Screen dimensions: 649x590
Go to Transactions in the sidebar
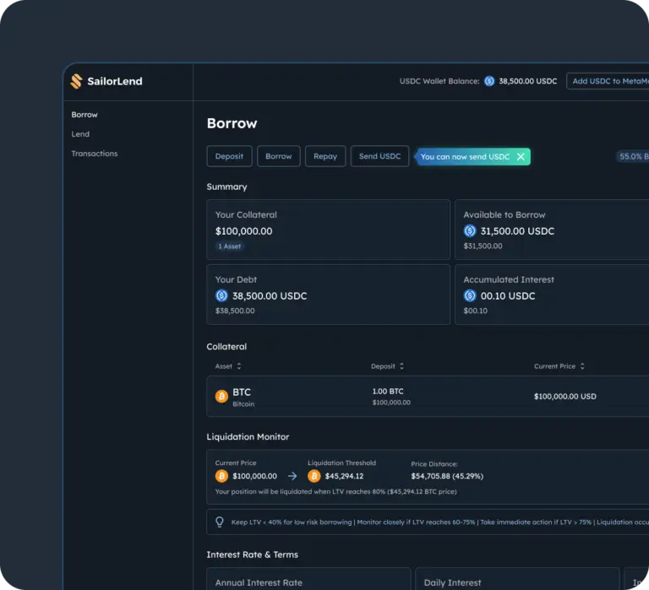coord(95,154)
